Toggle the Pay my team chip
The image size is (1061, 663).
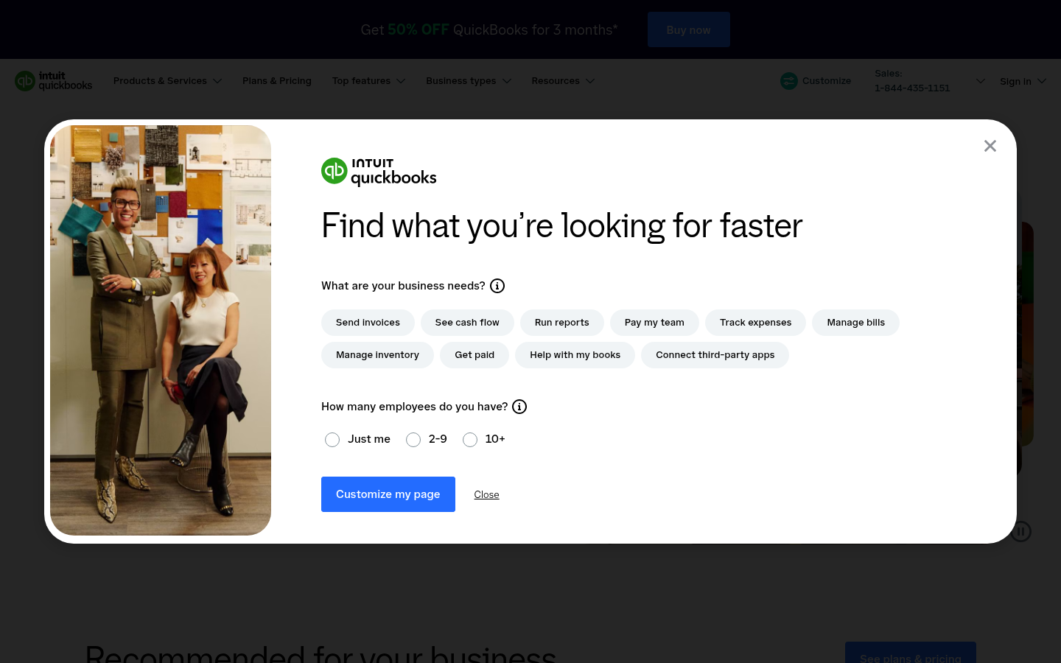[x=654, y=323]
